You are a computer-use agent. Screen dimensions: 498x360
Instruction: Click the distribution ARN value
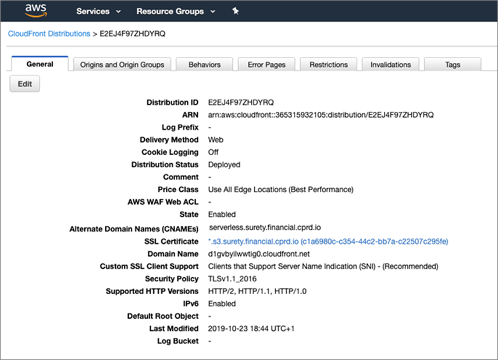click(322, 115)
